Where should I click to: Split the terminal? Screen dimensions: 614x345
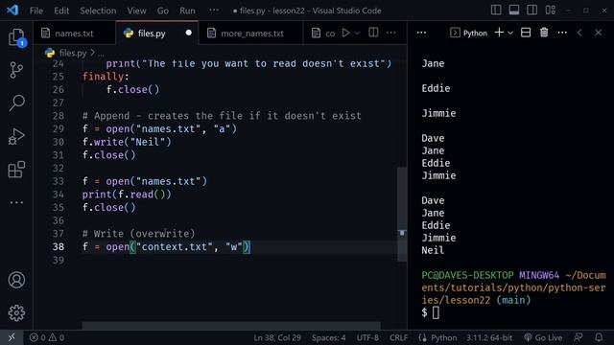(526, 33)
